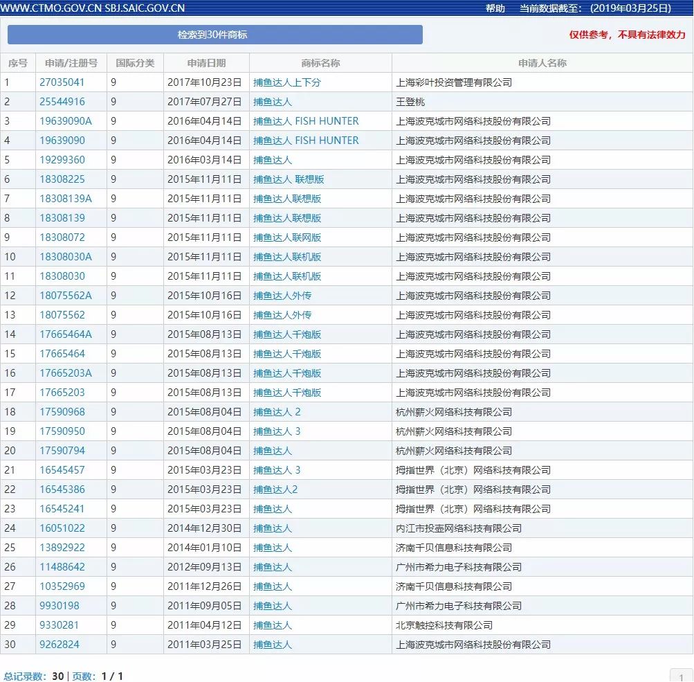Open registration number 17665464

point(62,354)
